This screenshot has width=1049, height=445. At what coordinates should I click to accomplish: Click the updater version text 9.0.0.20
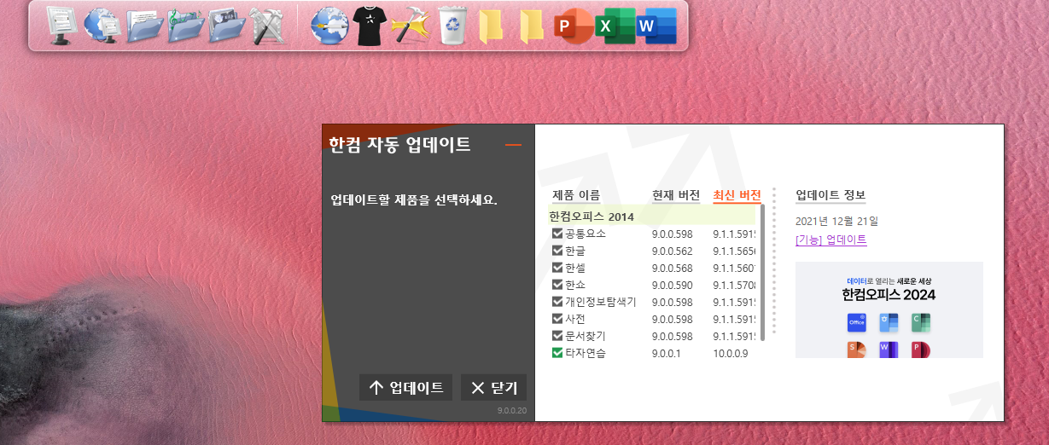point(512,411)
